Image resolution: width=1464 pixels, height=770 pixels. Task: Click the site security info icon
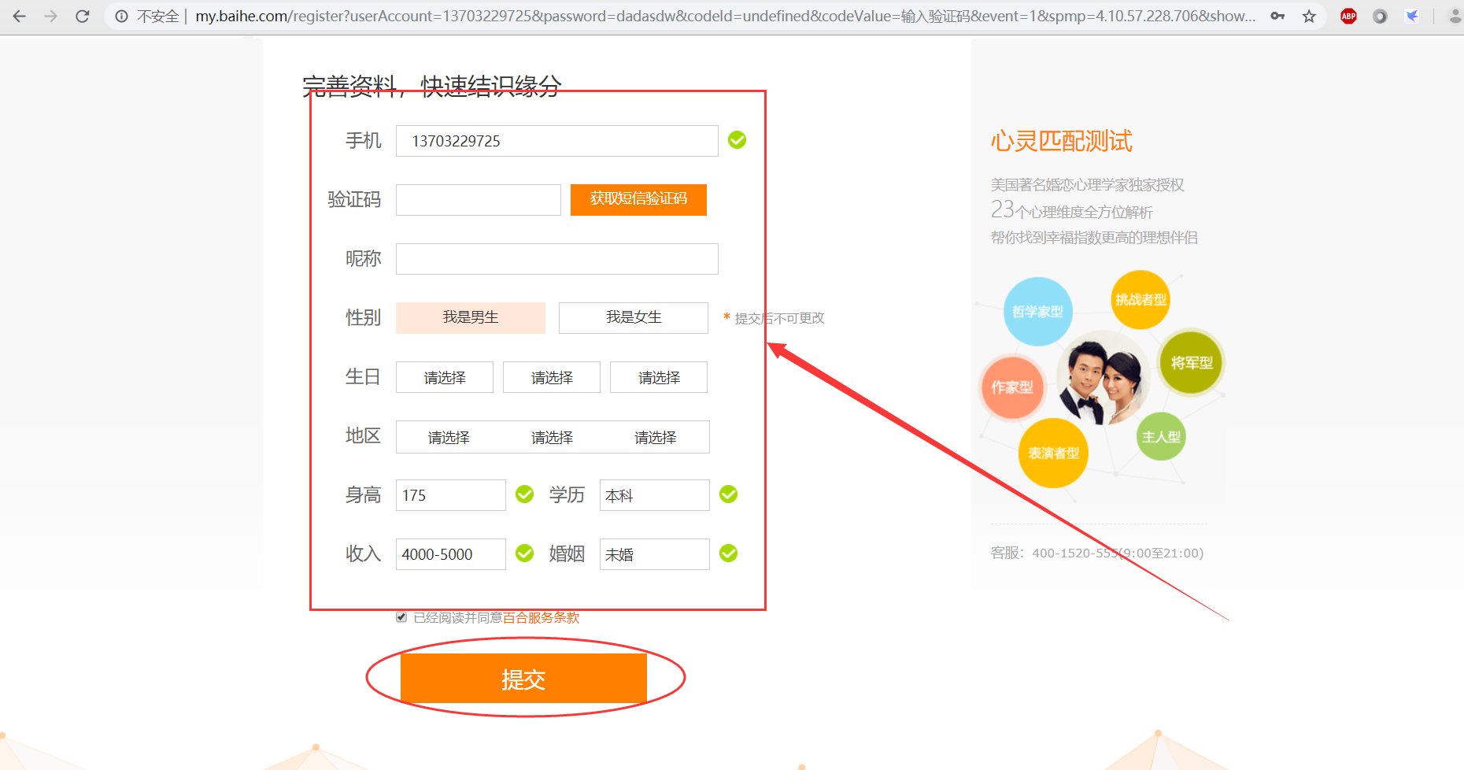coord(121,16)
